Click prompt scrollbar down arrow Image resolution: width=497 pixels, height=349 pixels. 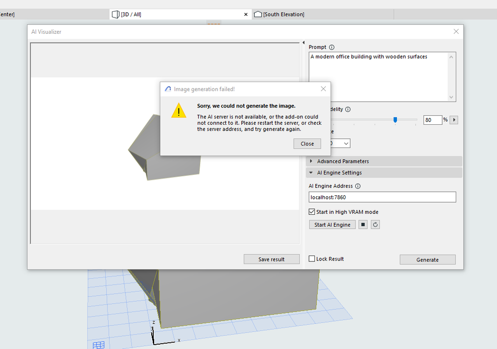(451, 97)
